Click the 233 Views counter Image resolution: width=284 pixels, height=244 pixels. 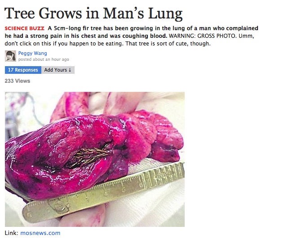[18, 81]
